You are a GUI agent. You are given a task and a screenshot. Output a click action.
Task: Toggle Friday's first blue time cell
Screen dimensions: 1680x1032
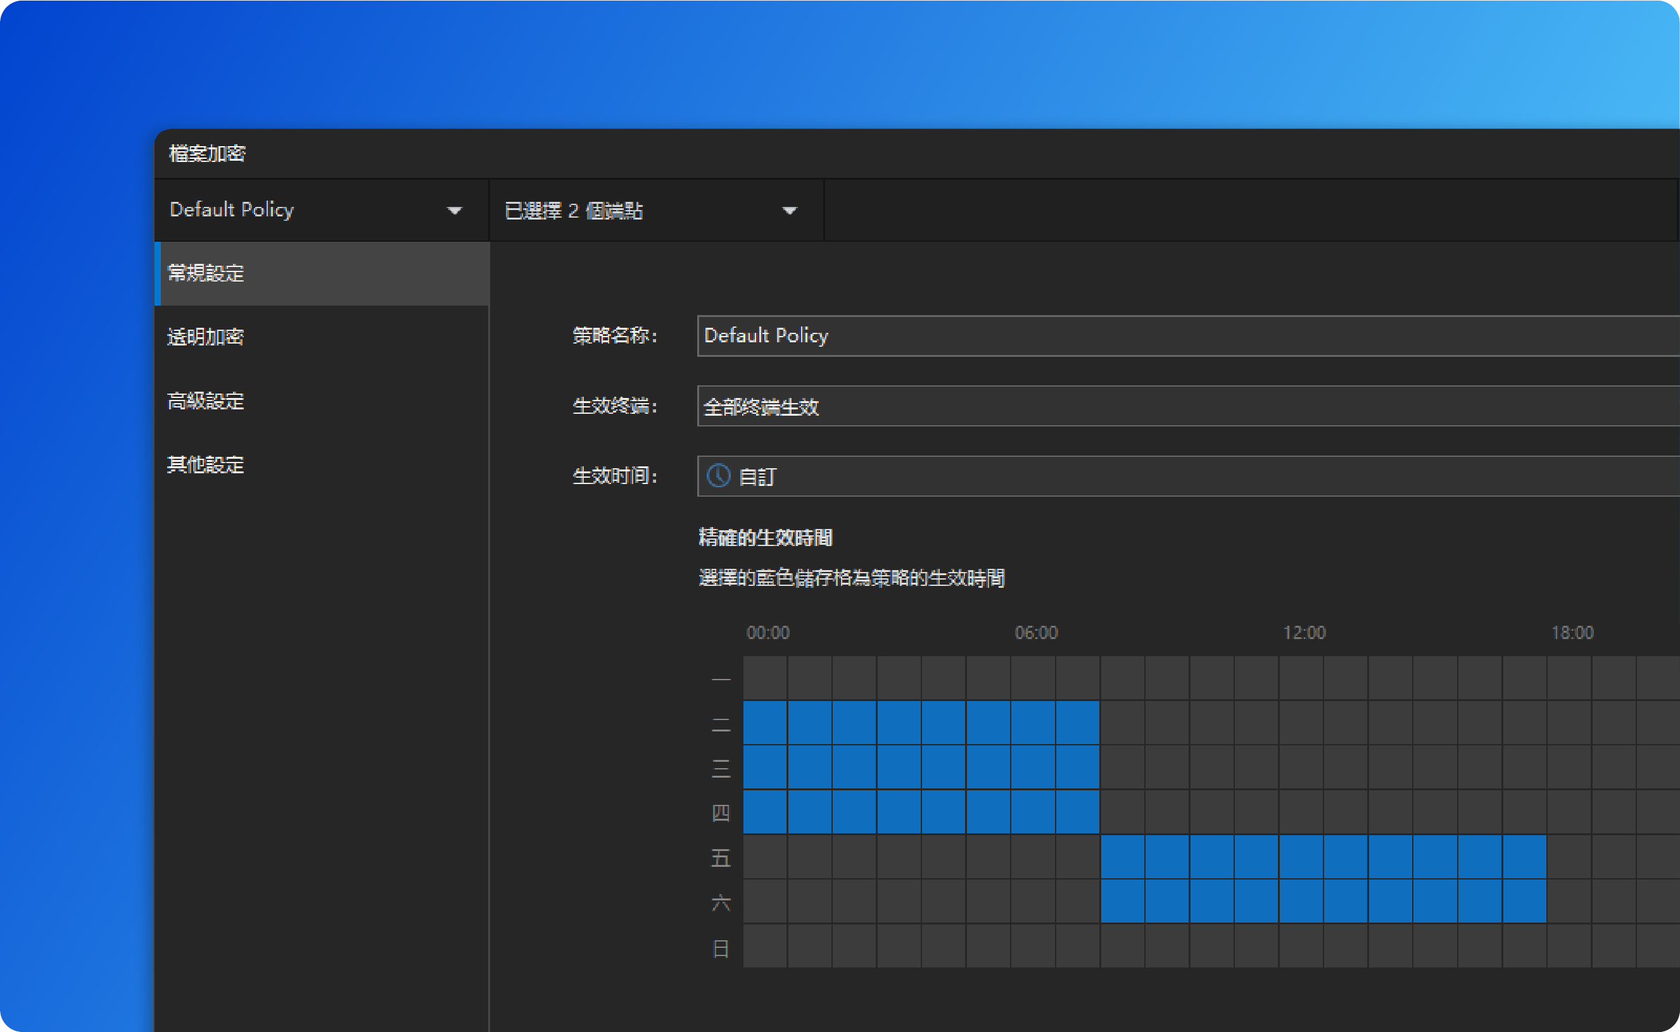[1123, 857]
